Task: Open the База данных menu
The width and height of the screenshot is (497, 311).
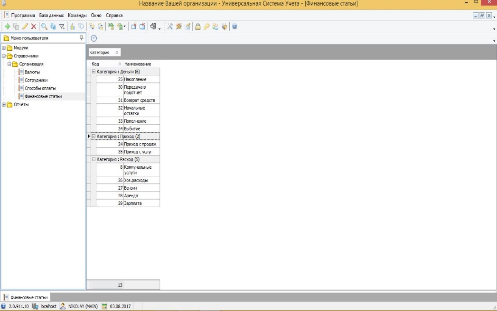Action: click(x=51, y=15)
